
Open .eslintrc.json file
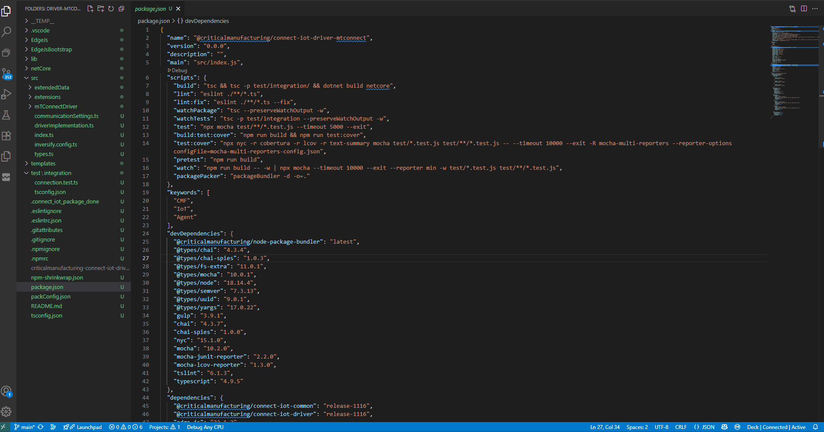[x=73, y=220]
